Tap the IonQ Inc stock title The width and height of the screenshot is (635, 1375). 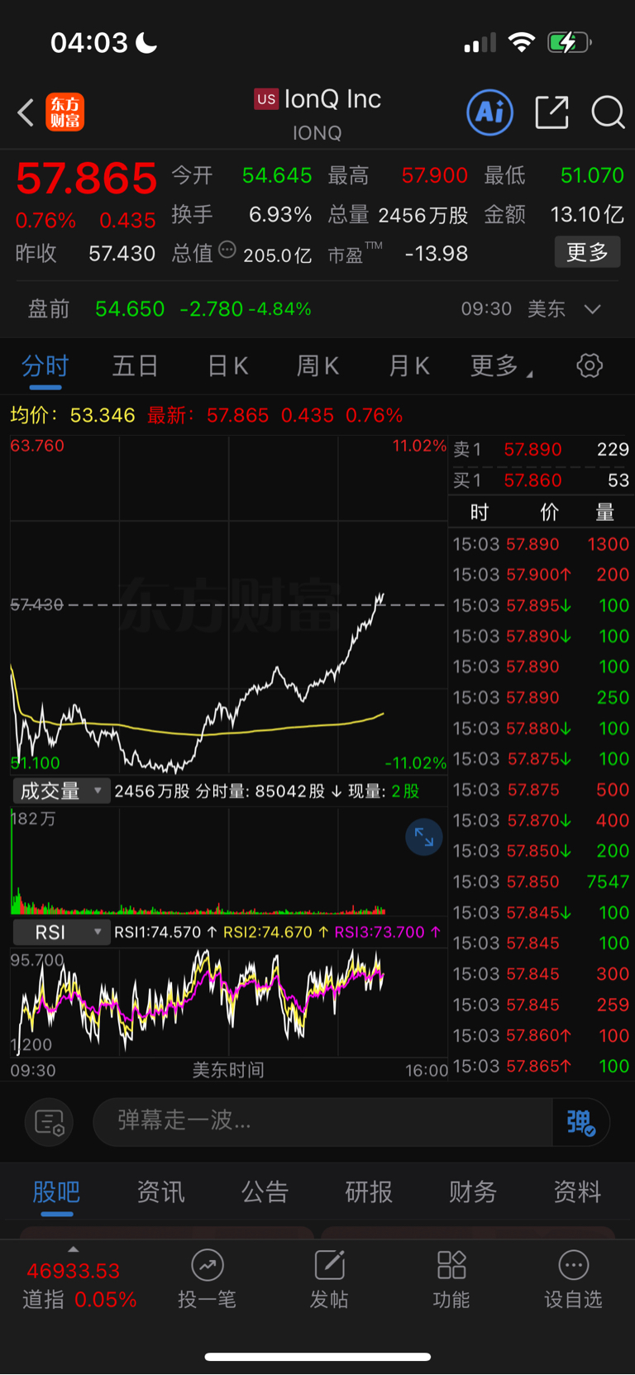pyautogui.click(x=332, y=99)
